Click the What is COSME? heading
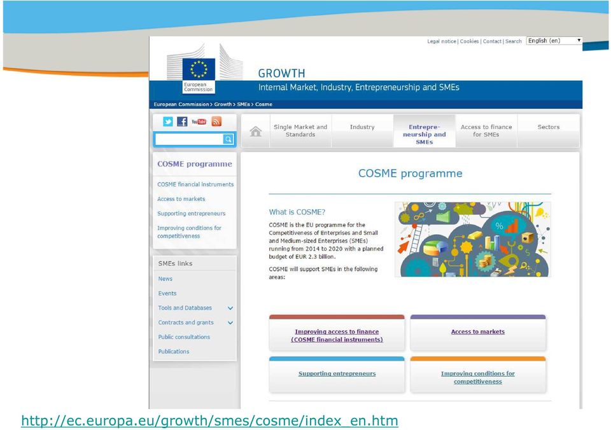This screenshot has width=611, height=430. (297, 212)
